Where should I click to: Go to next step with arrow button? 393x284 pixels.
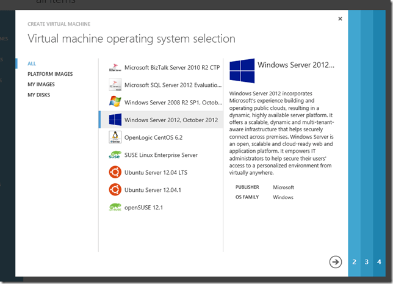click(x=335, y=261)
